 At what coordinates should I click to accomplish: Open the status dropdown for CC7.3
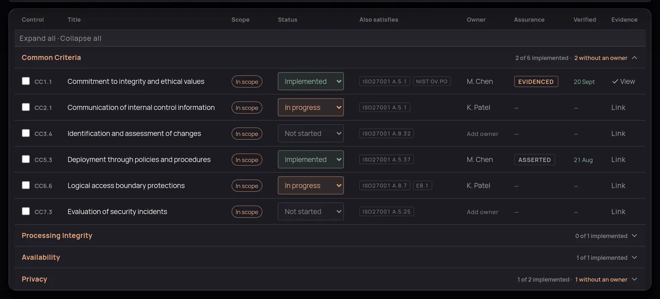311,211
